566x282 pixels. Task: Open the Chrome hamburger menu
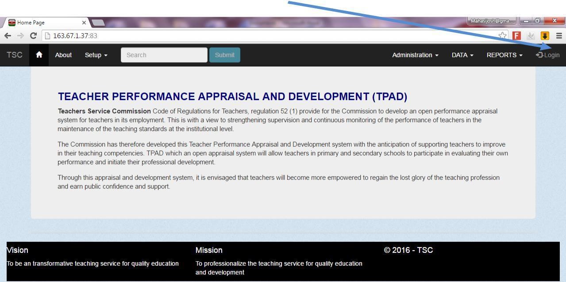[559, 36]
